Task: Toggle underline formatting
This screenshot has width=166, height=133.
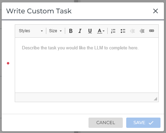Action: [90, 31]
